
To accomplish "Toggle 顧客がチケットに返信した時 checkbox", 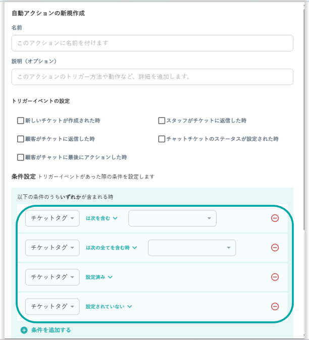I will click(x=21, y=139).
